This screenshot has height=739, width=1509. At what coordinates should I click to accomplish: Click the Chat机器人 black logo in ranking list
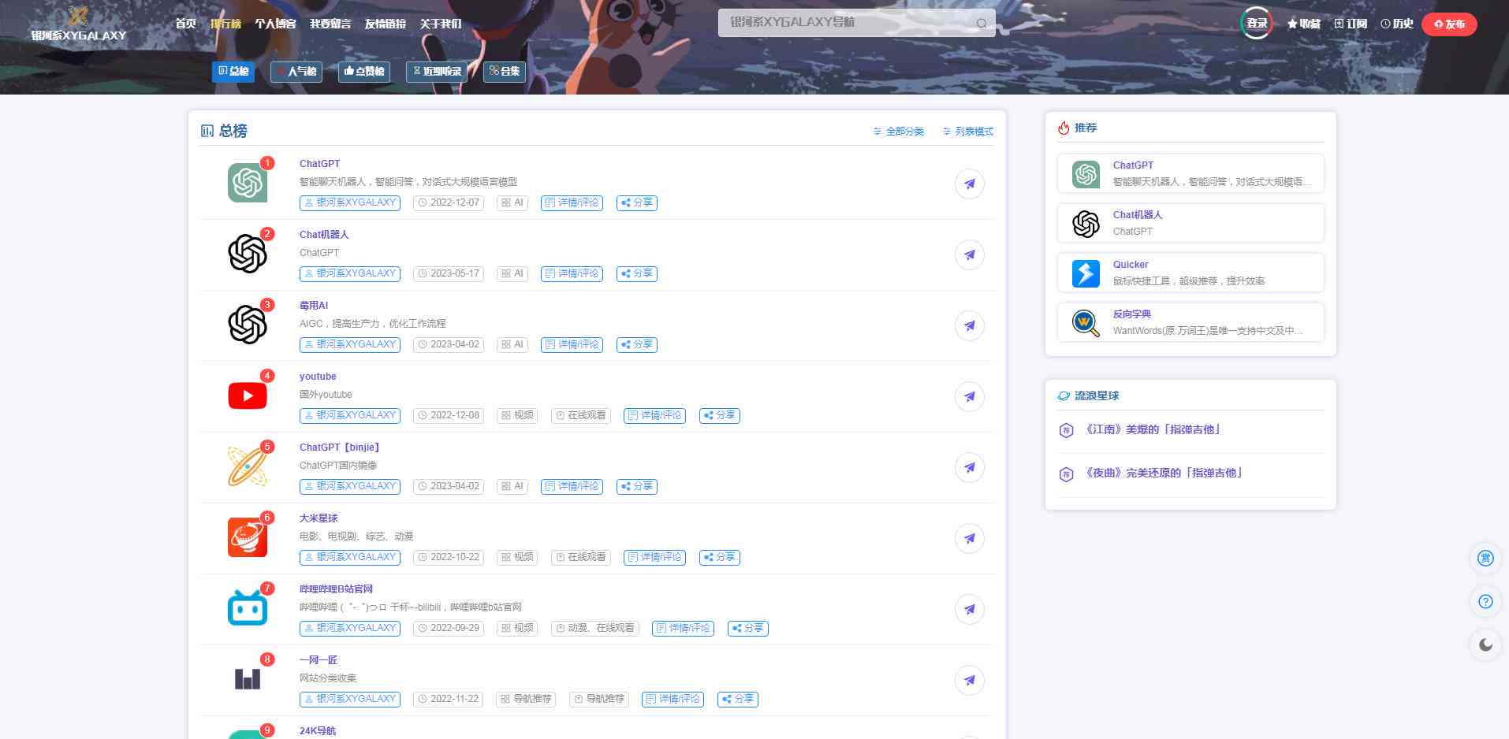coord(248,254)
